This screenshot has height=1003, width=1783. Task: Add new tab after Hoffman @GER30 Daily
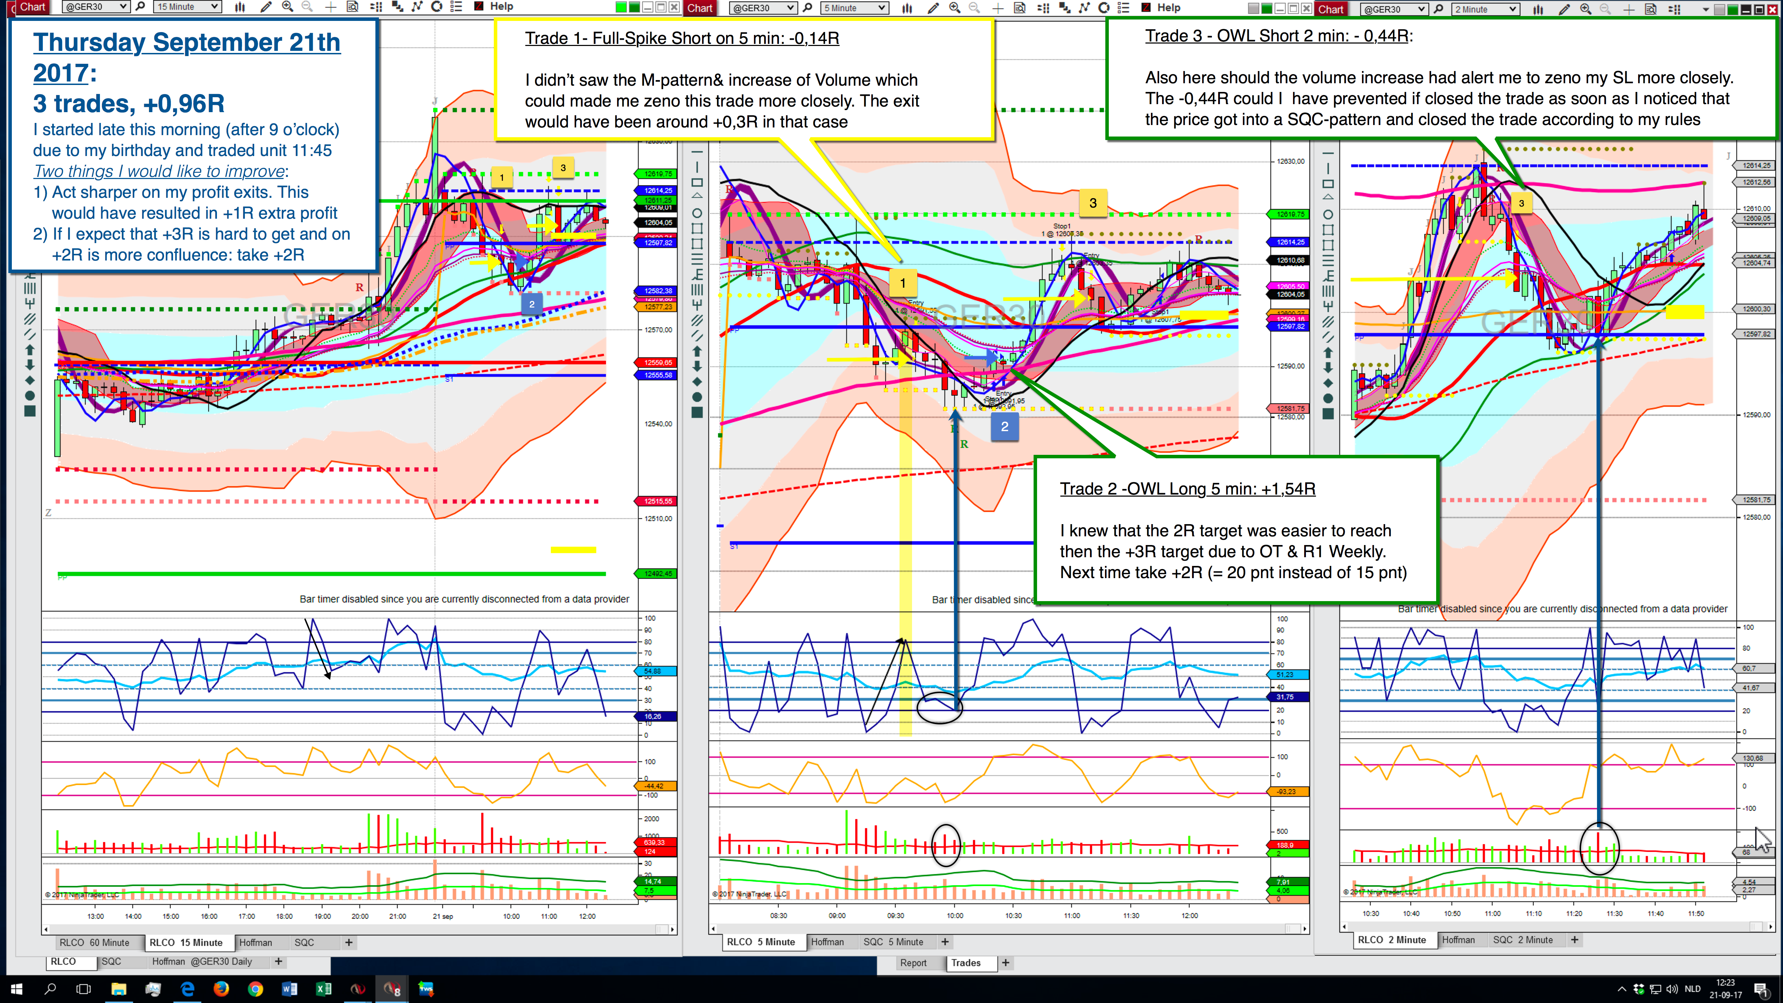[x=278, y=962]
